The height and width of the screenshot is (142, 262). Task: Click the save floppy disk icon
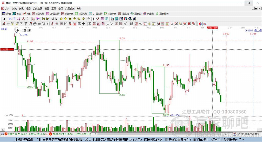tap(125, 19)
